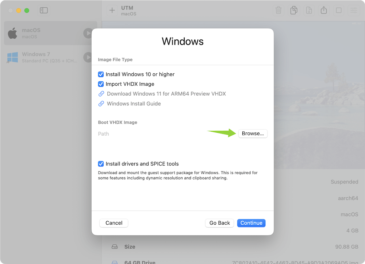Screen dimensions: 365x264
Task: Share the virtual machine via the share icon
Action: click(x=323, y=10)
